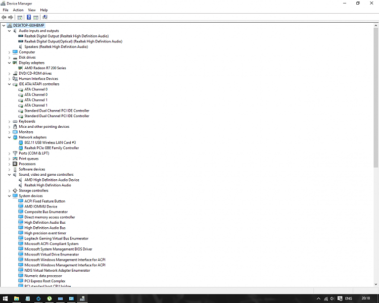Click the blue Help question mark icon
379x303 pixels.
point(29,17)
